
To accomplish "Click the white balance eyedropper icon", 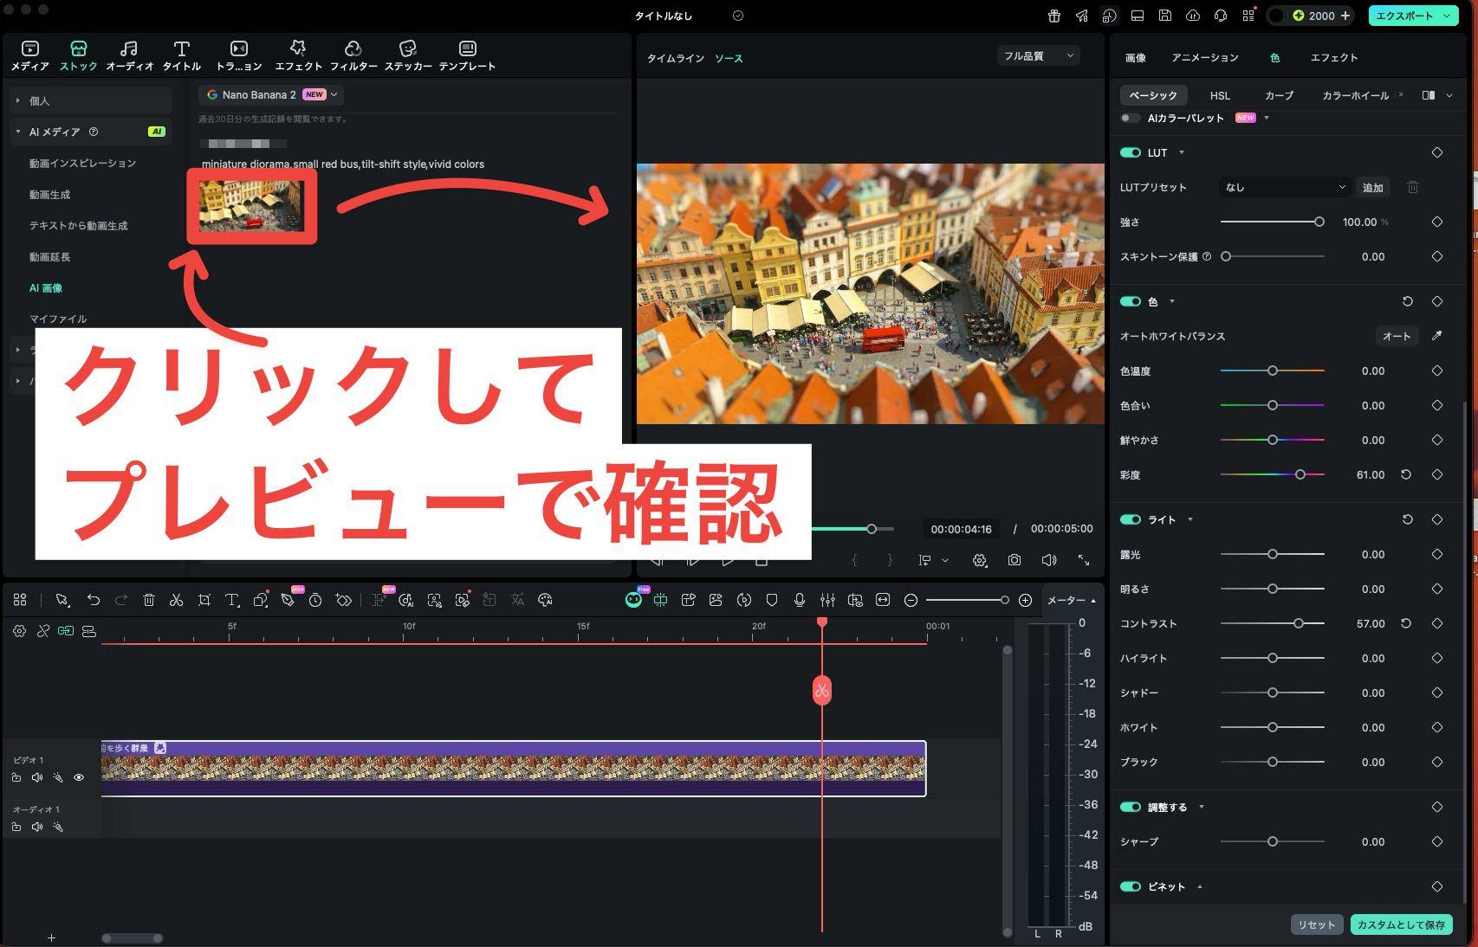I will [x=1436, y=336].
